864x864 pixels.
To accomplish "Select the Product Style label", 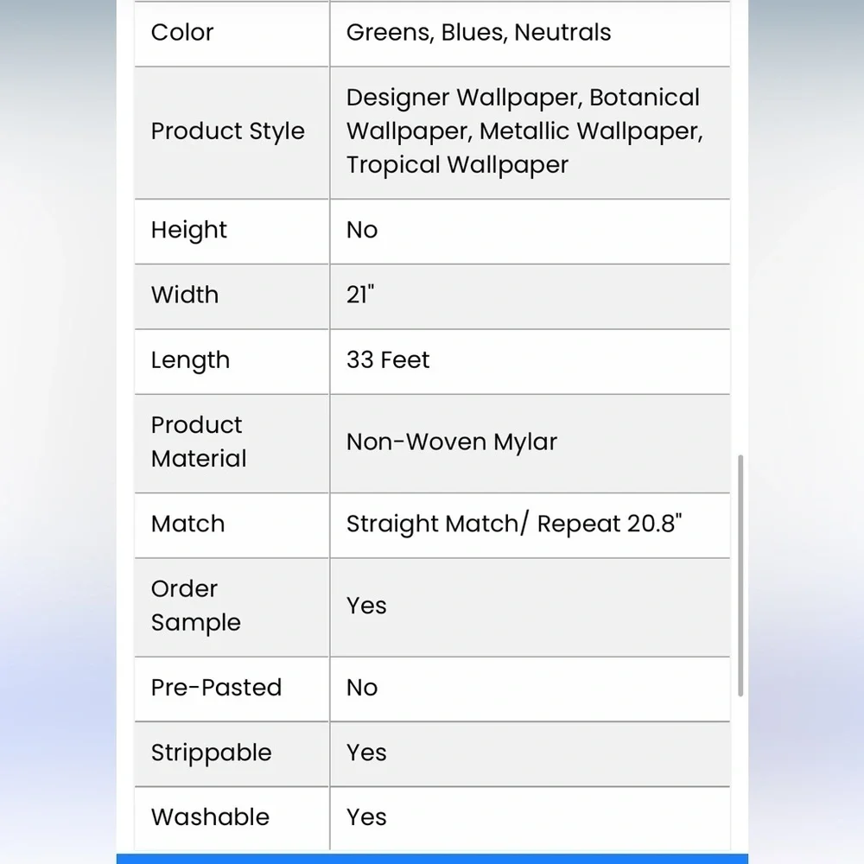I will tap(227, 131).
